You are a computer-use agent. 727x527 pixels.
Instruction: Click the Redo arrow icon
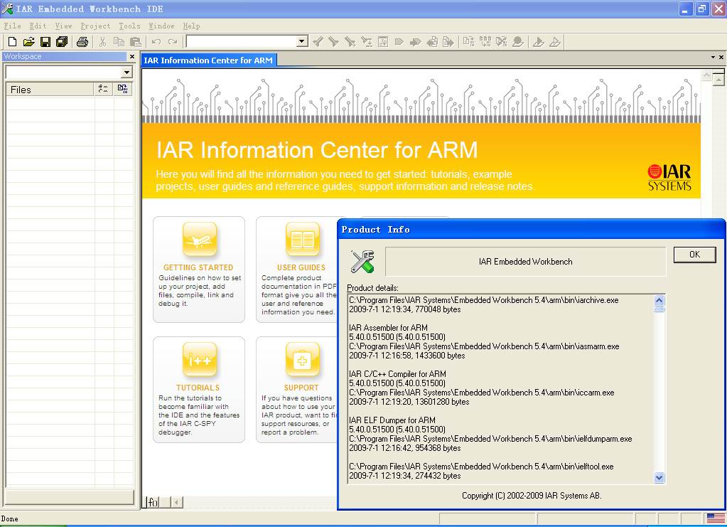173,42
